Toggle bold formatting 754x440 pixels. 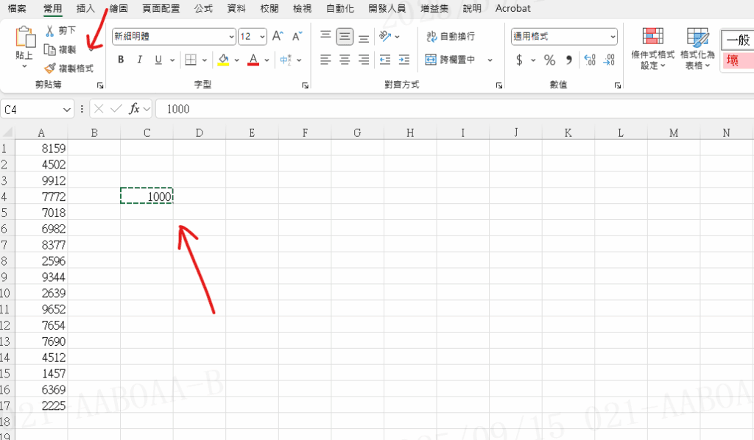pos(120,60)
